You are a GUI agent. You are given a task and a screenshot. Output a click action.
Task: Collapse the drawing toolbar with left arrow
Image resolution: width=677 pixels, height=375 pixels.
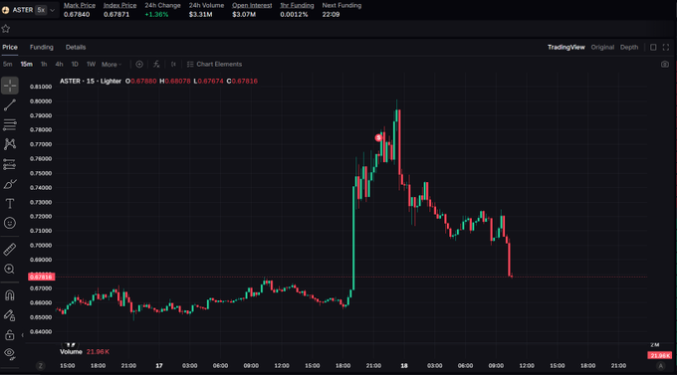tap(23, 335)
